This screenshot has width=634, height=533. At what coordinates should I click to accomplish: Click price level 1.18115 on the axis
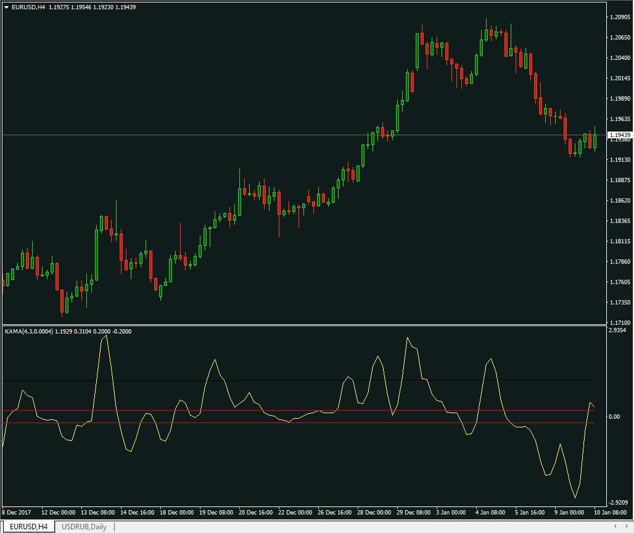pos(620,241)
